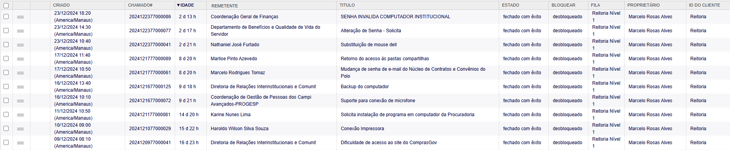Viewport: 730px width, 150px height.
Task: Click the gray flag icon in the Marcelo Rodrigues Tomaz row
Action: pyautogui.click(x=21, y=73)
